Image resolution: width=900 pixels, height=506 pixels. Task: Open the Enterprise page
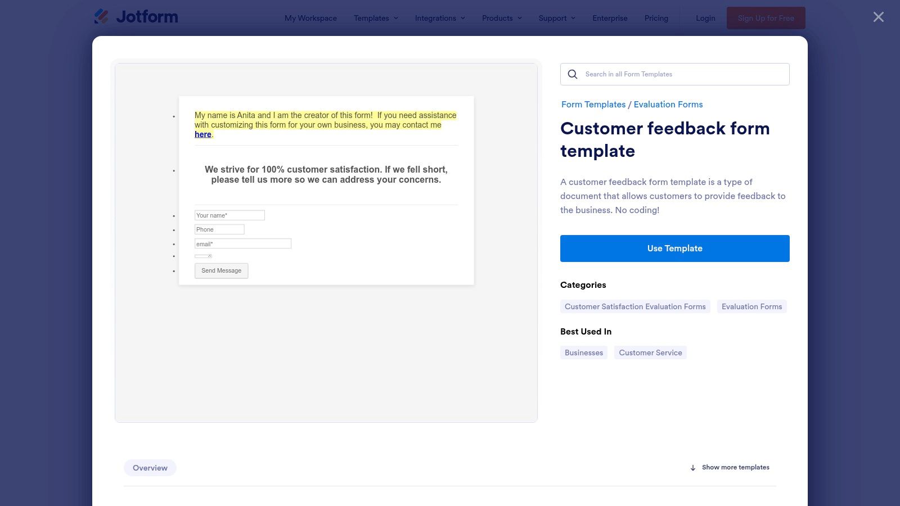pyautogui.click(x=610, y=18)
